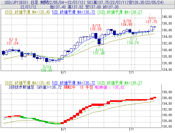175x133 pixels.
Task: Click the close value 終137.30
Action: [x=111, y=7]
